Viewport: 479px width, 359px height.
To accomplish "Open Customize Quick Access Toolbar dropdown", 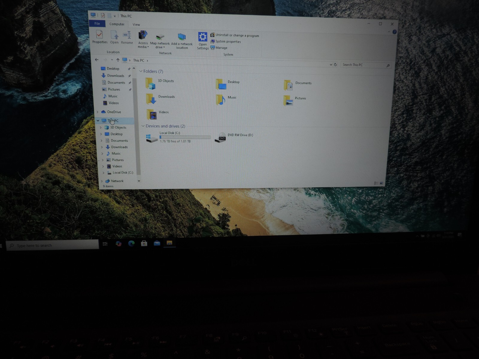I will (115, 16).
